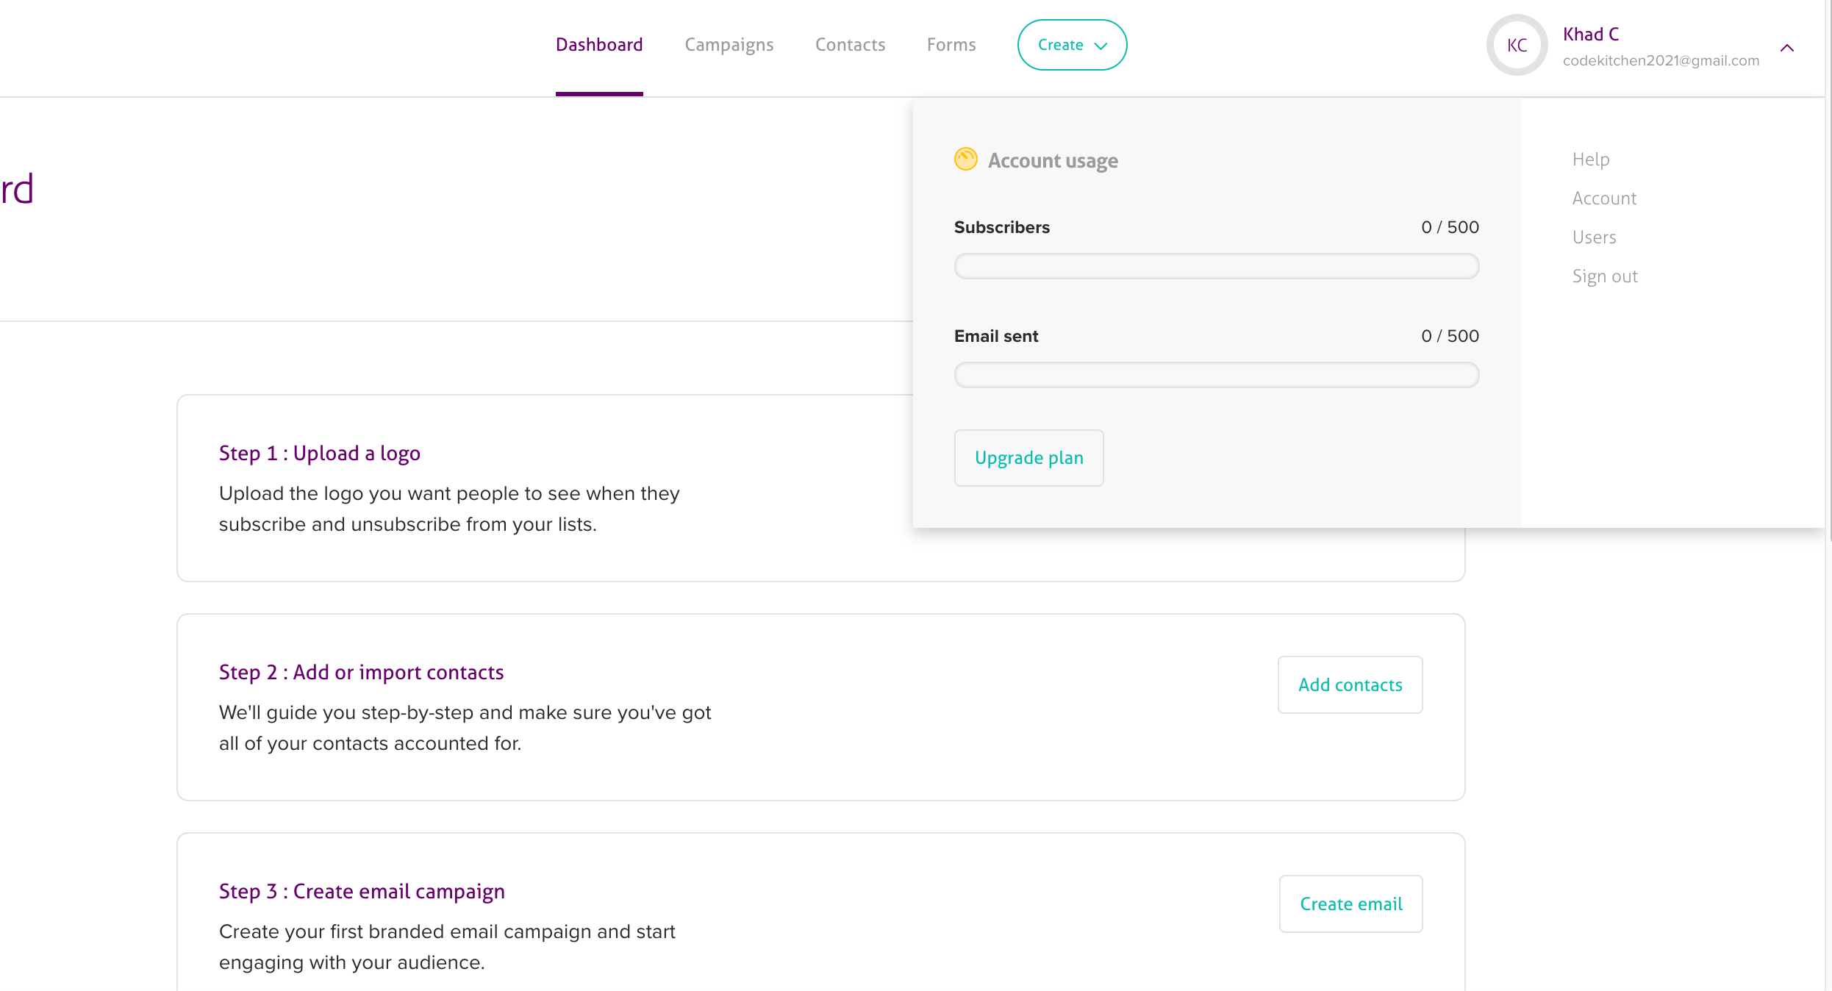Click the Create email button
This screenshot has height=991, width=1832.
click(x=1350, y=904)
